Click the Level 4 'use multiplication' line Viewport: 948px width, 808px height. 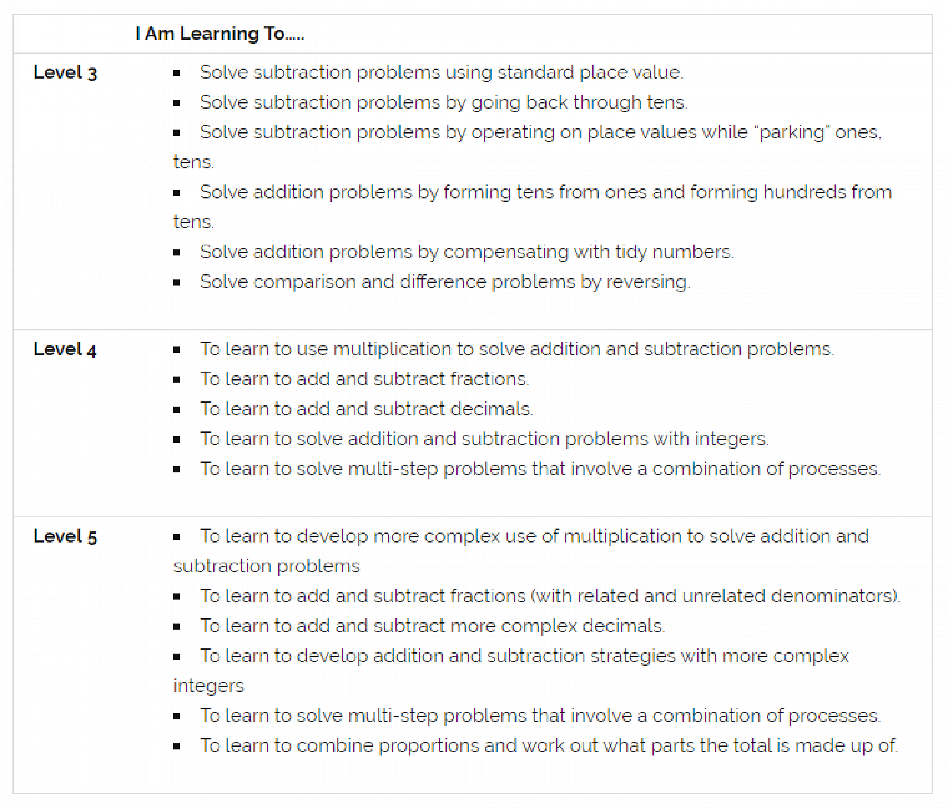(517, 349)
